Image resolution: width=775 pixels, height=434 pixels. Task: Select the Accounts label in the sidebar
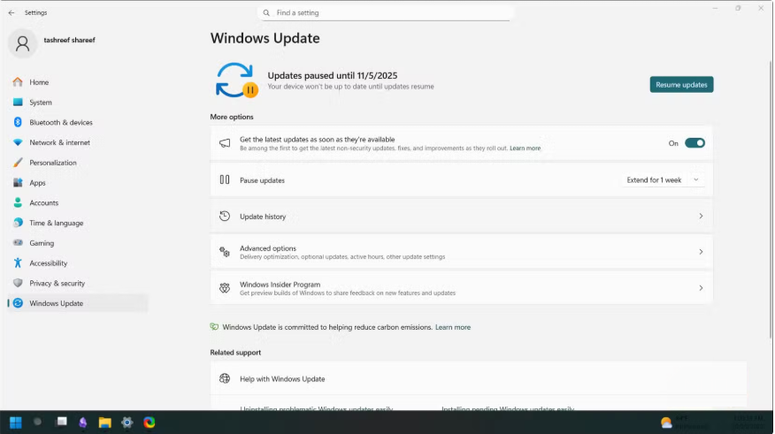[x=44, y=202]
